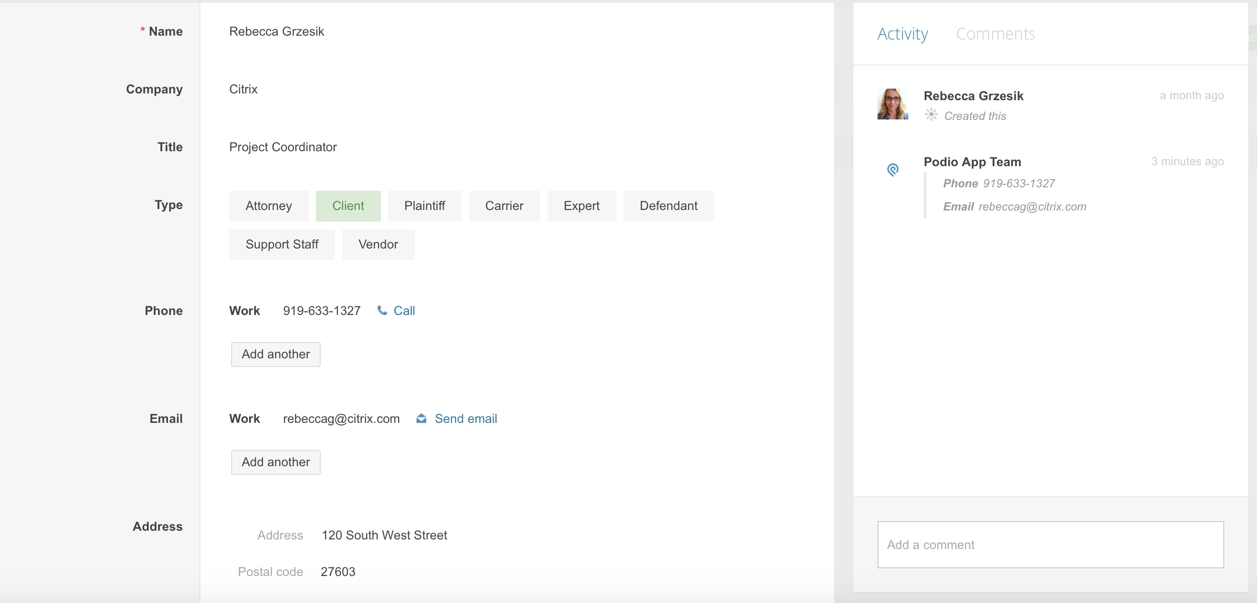1257x603 pixels.
Task: Click Rebecca Grzesik's profile photo
Action: coord(892,104)
